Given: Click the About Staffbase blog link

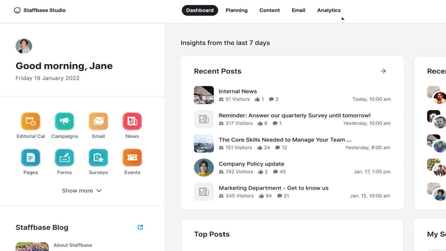Looking at the screenshot, I should click(x=73, y=245).
